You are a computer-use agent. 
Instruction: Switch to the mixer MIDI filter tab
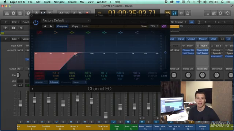pos(213,39)
